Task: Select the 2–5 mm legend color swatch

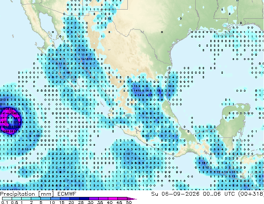Action: pyautogui.click(x=36, y=199)
